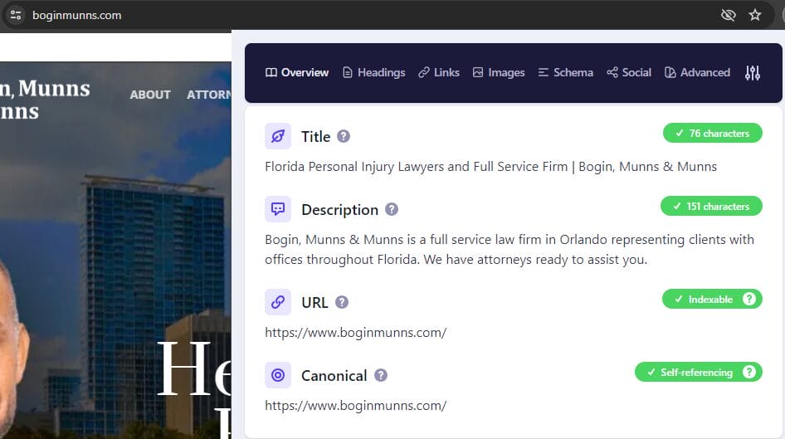Show help for the Title field

coord(344,136)
